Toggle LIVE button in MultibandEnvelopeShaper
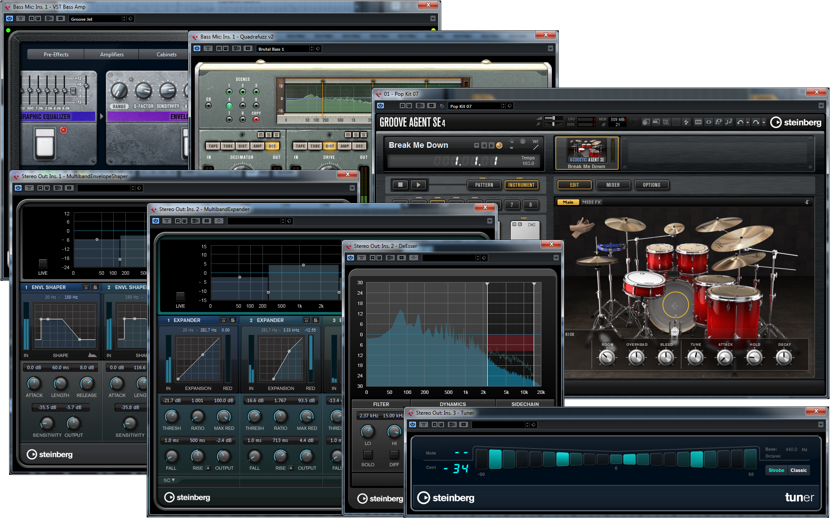 [x=43, y=263]
